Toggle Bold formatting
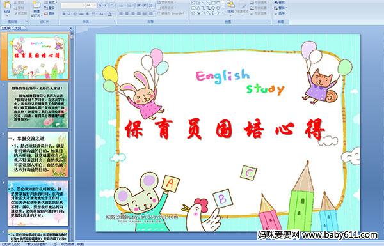384x246 pixels. 63,14
